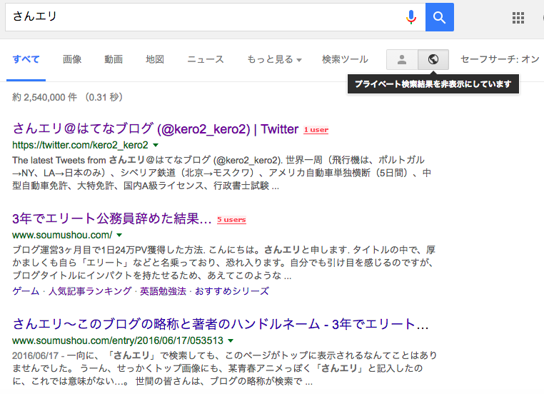Open the 地図 tab
Viewport: 544px width, 394px height.
point(155,59)
